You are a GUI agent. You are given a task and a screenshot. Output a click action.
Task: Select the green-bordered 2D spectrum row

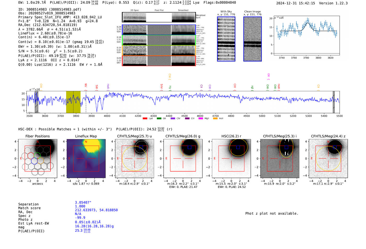point(159,40)
